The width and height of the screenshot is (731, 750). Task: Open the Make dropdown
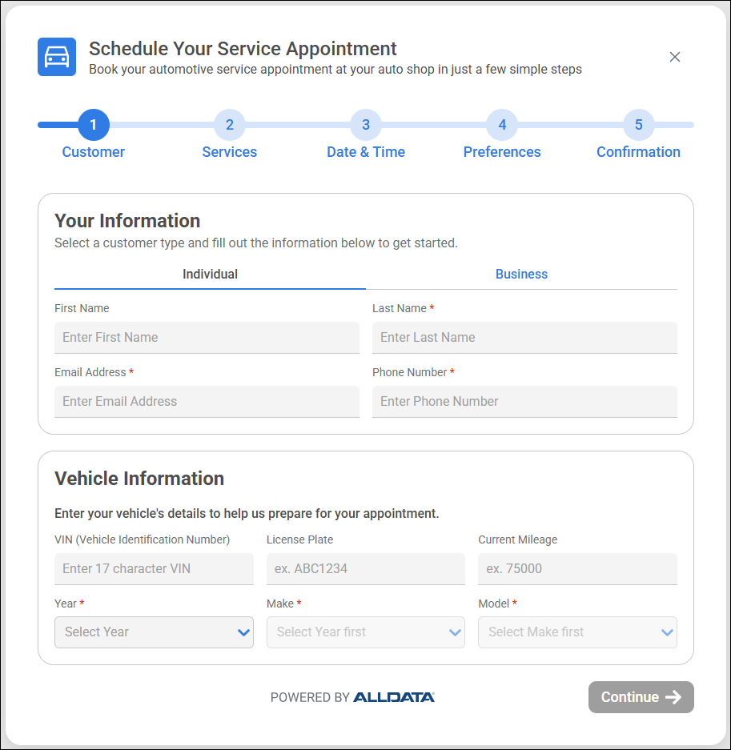click(366, 632)
